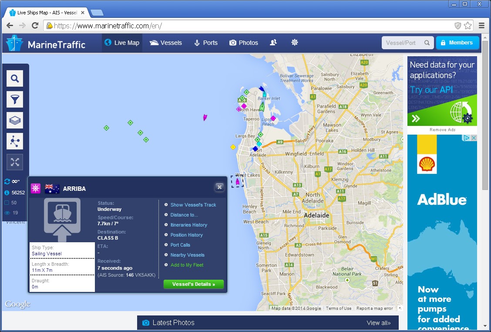
Task: Click the bookmark star in address bar
Action: click(467, 25)
